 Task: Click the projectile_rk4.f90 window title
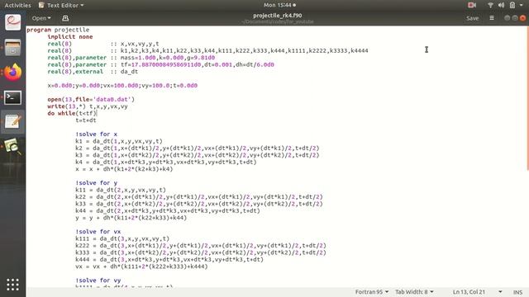[278, 16]
